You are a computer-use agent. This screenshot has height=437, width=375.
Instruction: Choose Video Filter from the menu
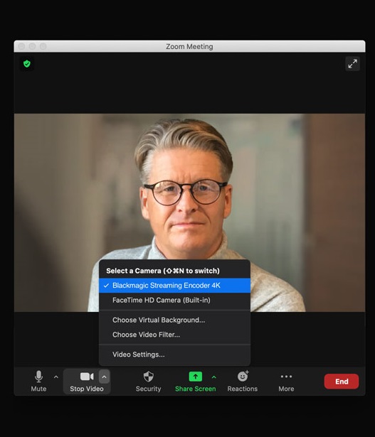click(174, 335)
